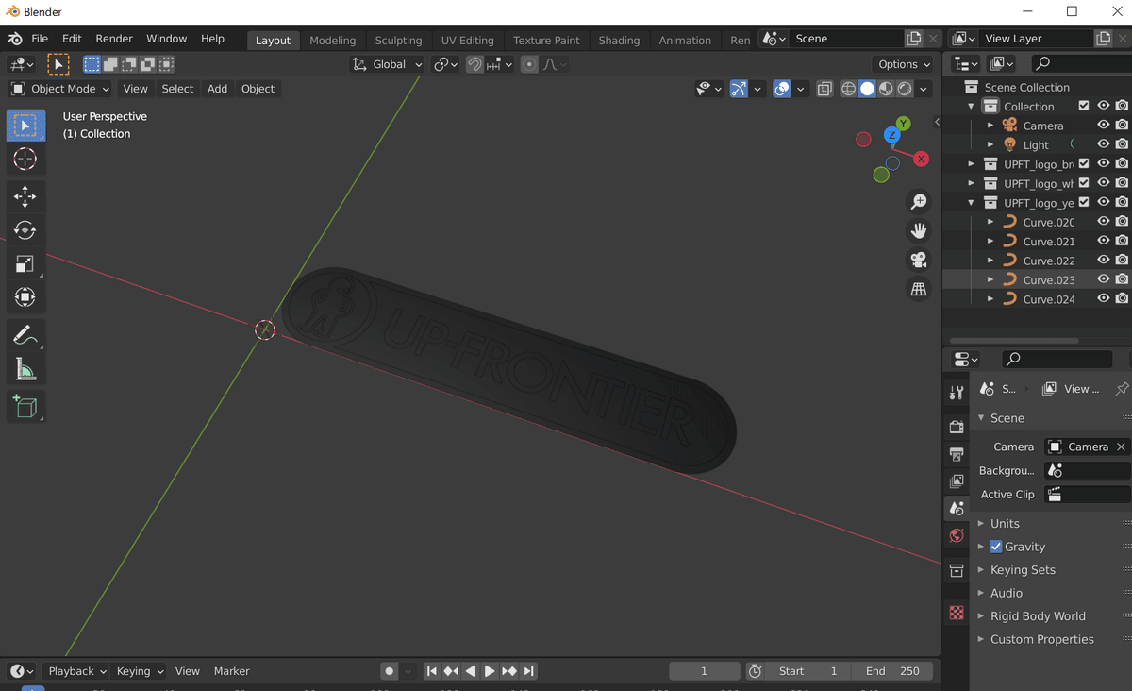Click the red X axis gizmo ball
Image resolution: width=1132 pixels, height=691 pixels.
coord(922,159)
